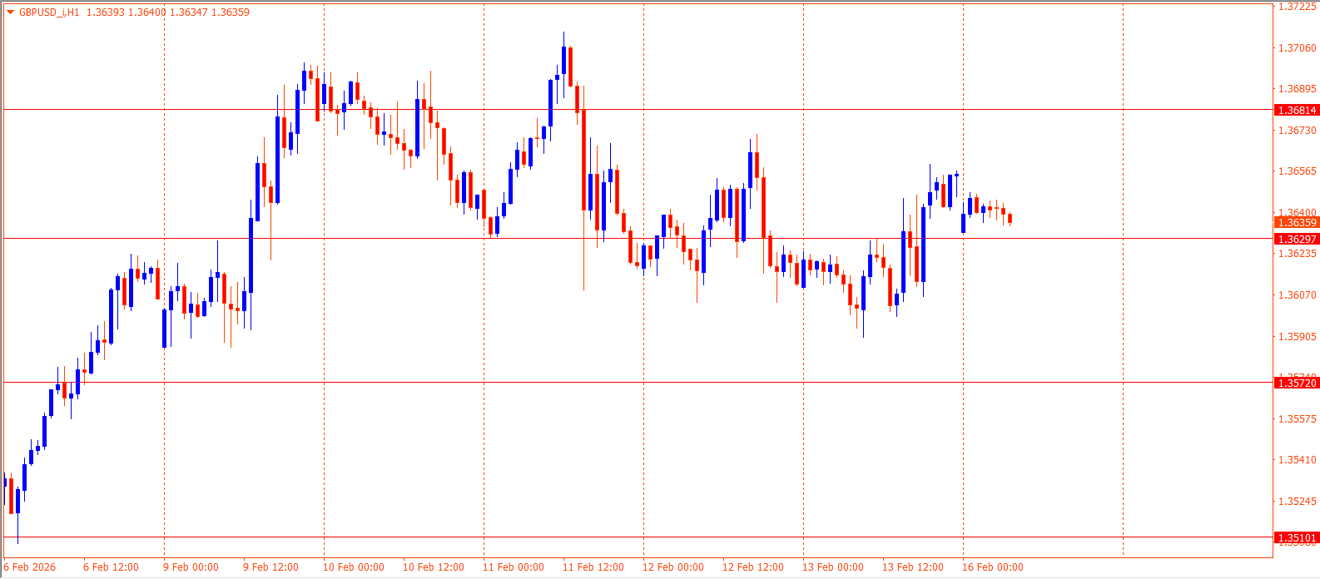Click the 13 Feb 12:00 time label
The image size is (1320, 579).
pyautogui.click(x=913, y=567)
